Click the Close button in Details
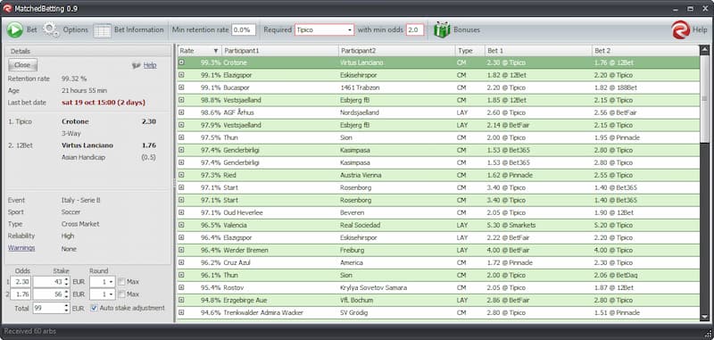 tap(22, 65)
